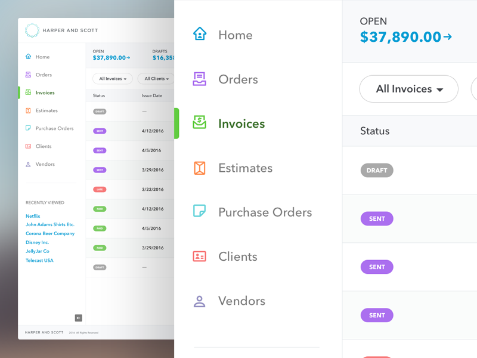Click the large orange Estimates icon
Viewport: 477px width, 358px height.
200,168
